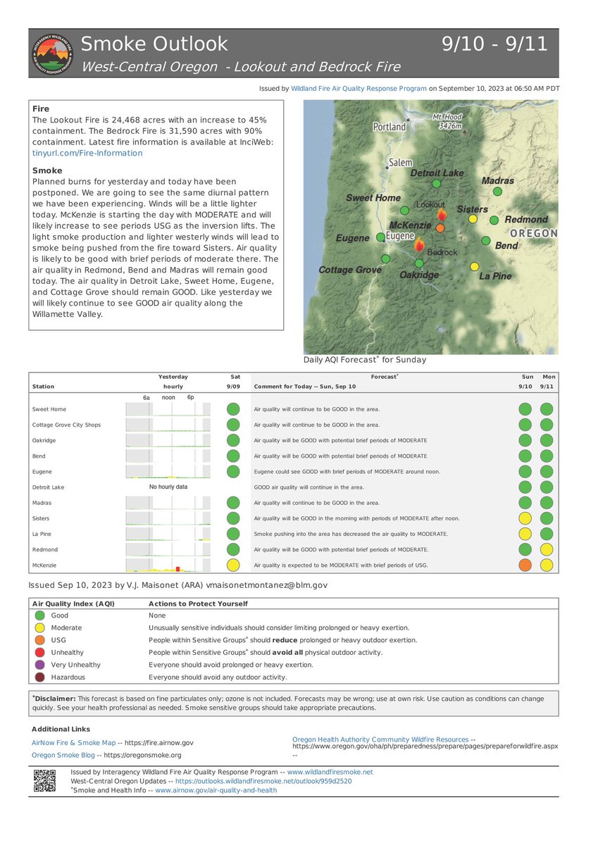Image resolution: width=598 pixels, height=845 pixels.
Task: Click McKenzie's orange Sunday 9/10 forecast dot
Action: point(525,565)
